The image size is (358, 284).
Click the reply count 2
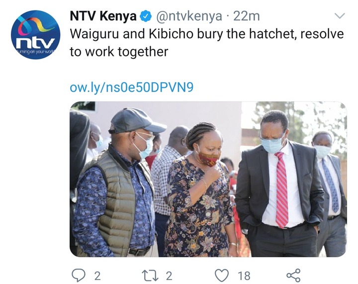(97, 276)
